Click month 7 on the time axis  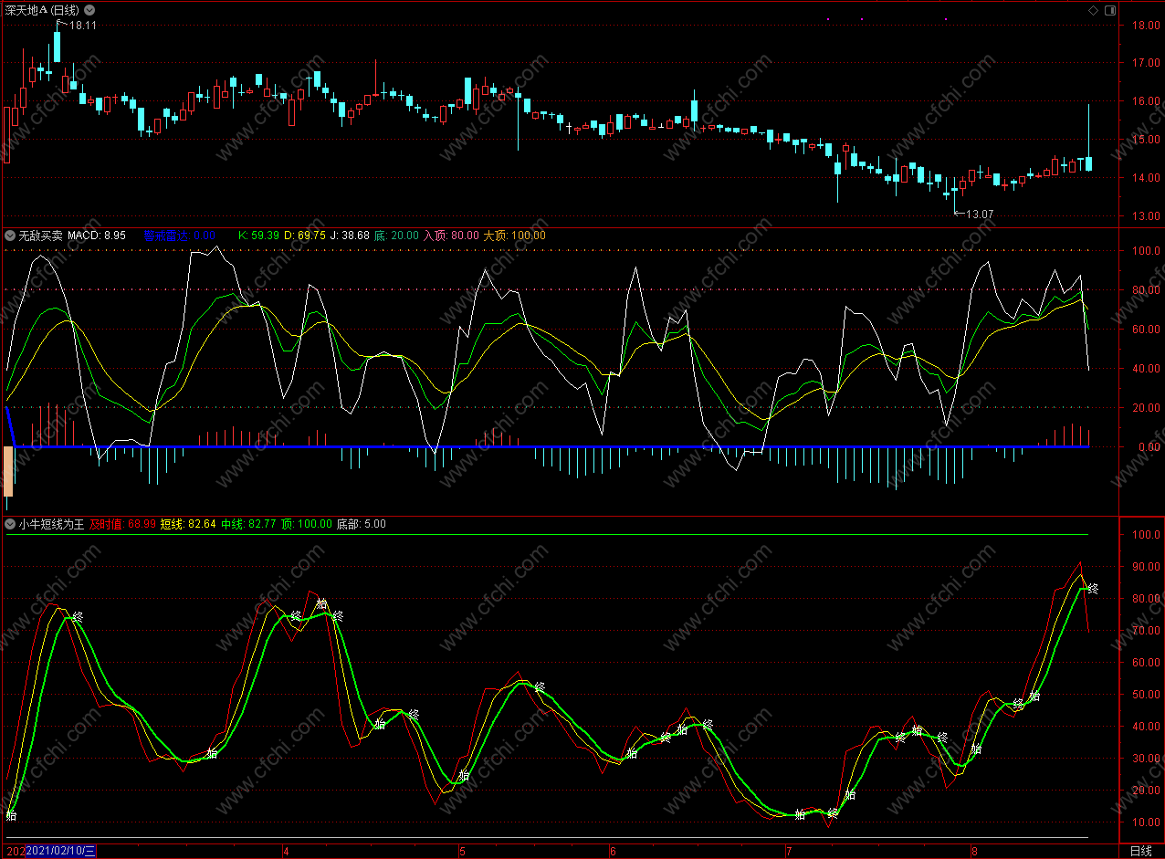(790, 851)
